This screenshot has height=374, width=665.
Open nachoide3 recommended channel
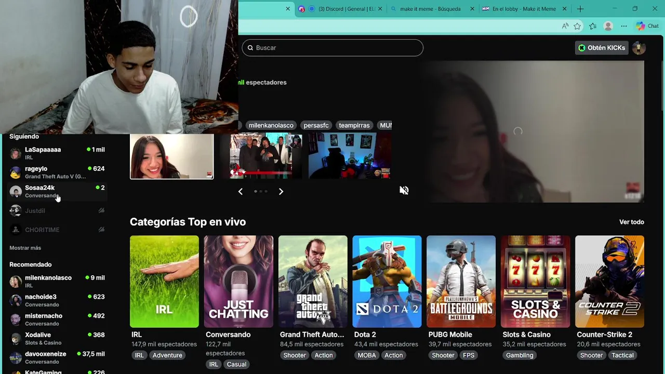tap(57, 300)
